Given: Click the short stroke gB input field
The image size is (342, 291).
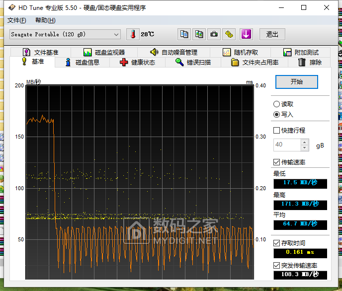Looking at the screenshot, I should [287, 145].
